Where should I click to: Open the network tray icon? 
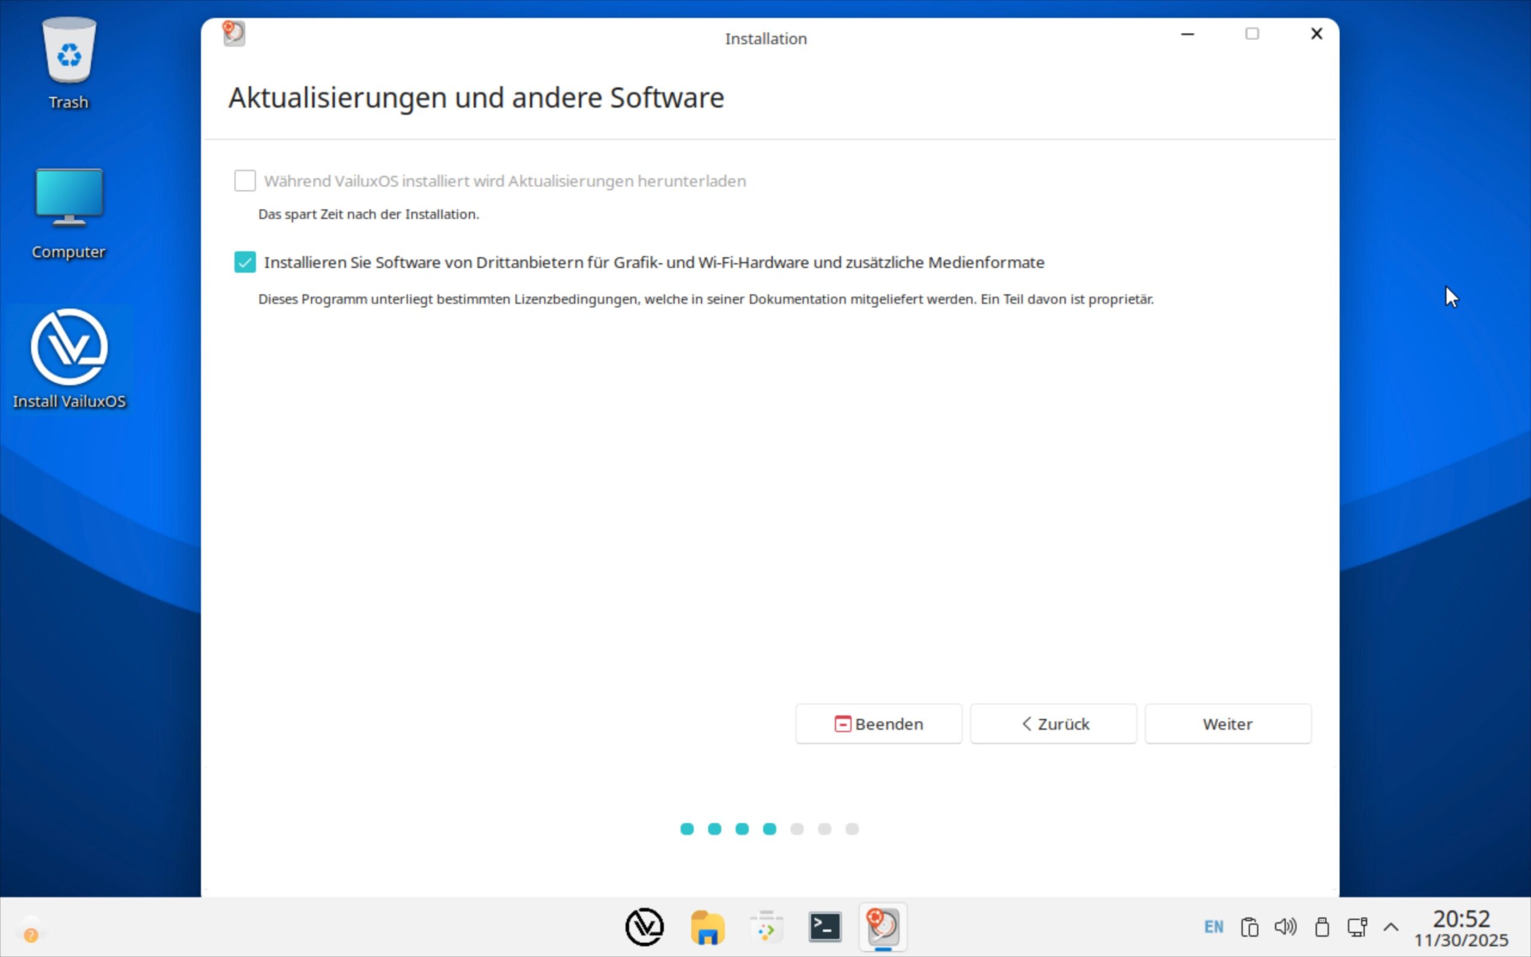coord(1357,927)
